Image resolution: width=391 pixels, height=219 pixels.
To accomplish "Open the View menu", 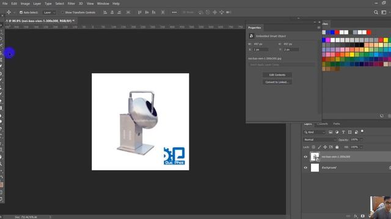I will (90, 4).
